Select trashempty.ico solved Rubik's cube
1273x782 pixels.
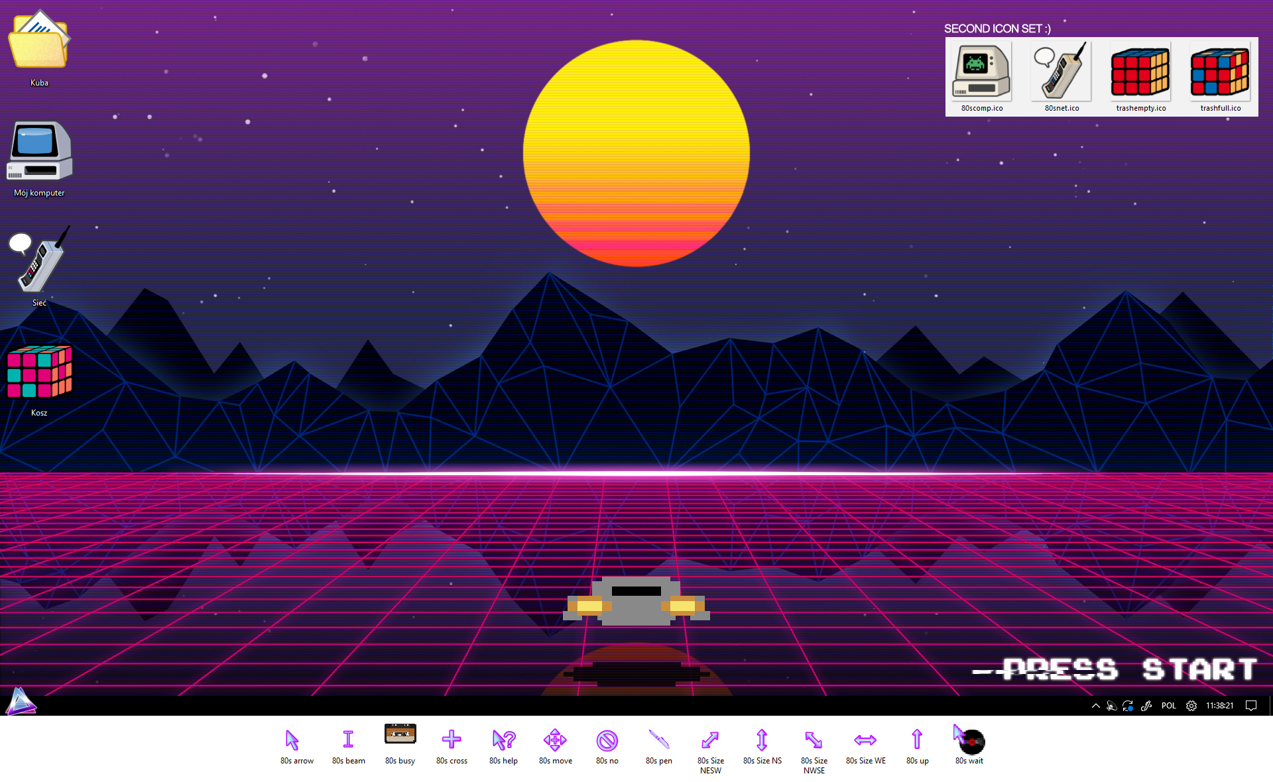1140,70
